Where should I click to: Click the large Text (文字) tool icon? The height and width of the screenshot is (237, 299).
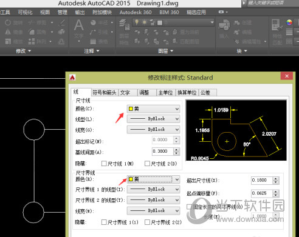(78, 25)
